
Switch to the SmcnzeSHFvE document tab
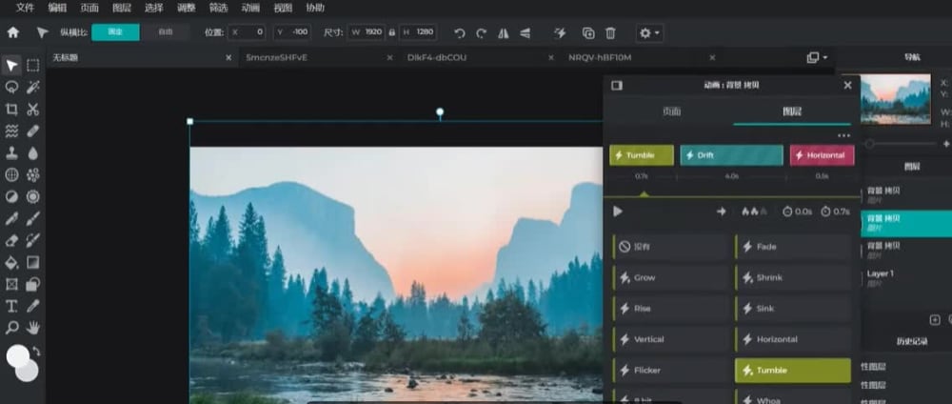[276, 58]
